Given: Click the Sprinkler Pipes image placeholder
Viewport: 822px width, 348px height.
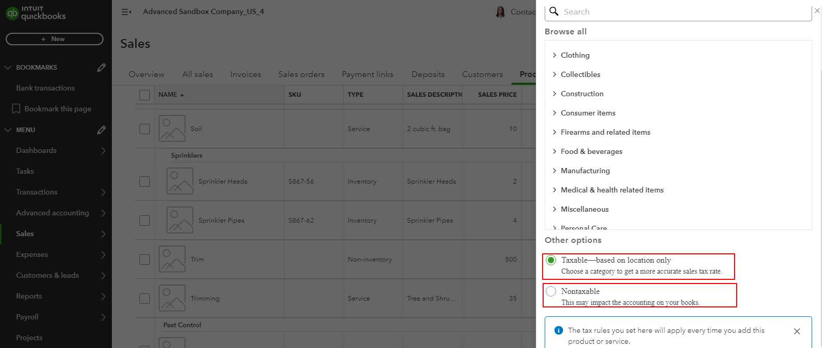Looking at the screenshot, I should pyautogui.click(x=180, y=220).
